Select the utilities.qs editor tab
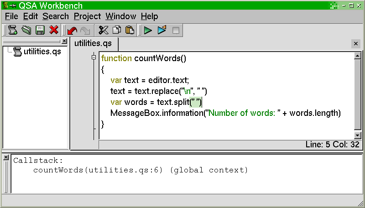This screenshot has height=208, width=365. [93, 43]
